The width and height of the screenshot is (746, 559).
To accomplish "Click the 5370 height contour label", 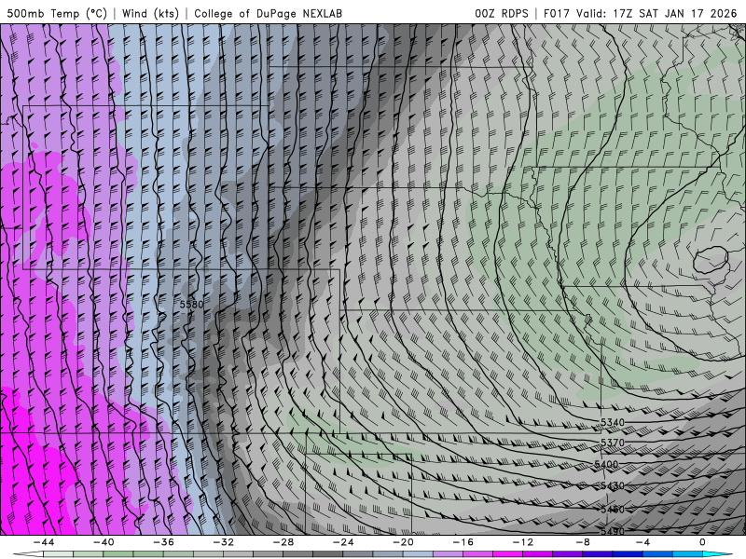I will (x=613, y=443).
